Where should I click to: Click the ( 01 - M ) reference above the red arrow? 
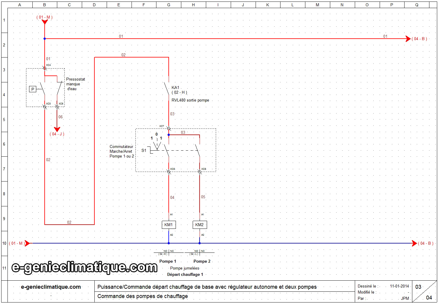point(45,17)
